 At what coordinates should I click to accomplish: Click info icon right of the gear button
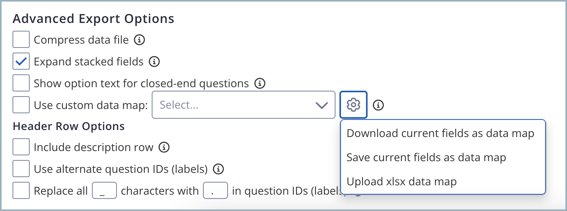[x=378, y=105]
